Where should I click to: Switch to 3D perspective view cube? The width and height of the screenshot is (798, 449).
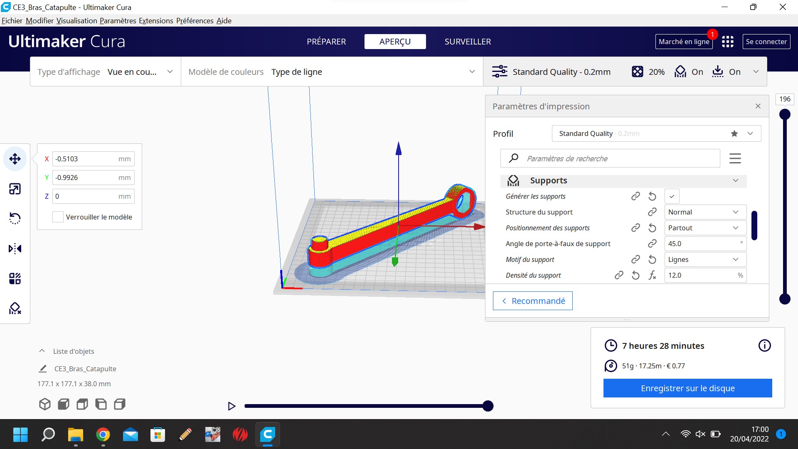click(45, 404)
